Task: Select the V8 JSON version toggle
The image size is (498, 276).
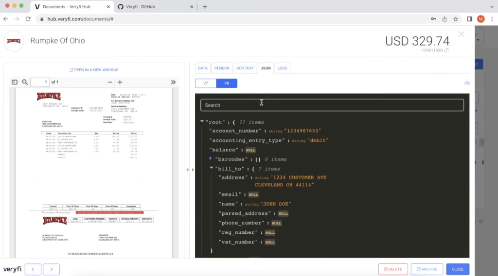Action: 227,83
